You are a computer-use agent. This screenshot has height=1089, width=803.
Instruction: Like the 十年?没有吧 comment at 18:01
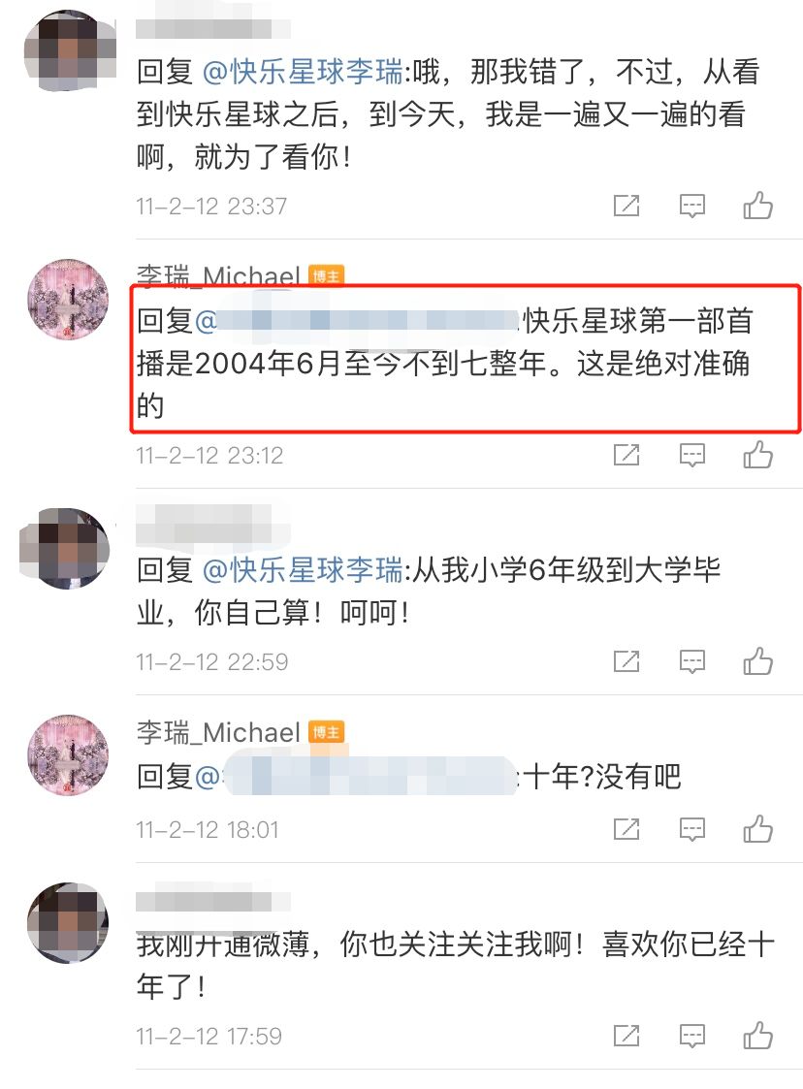coord(757,829)
